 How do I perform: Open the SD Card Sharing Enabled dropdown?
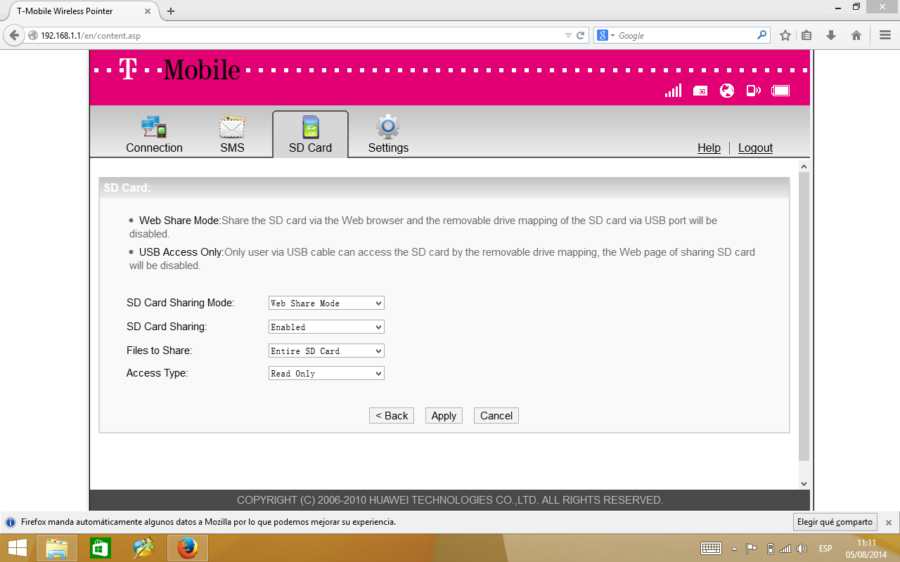tap(326, 327)
